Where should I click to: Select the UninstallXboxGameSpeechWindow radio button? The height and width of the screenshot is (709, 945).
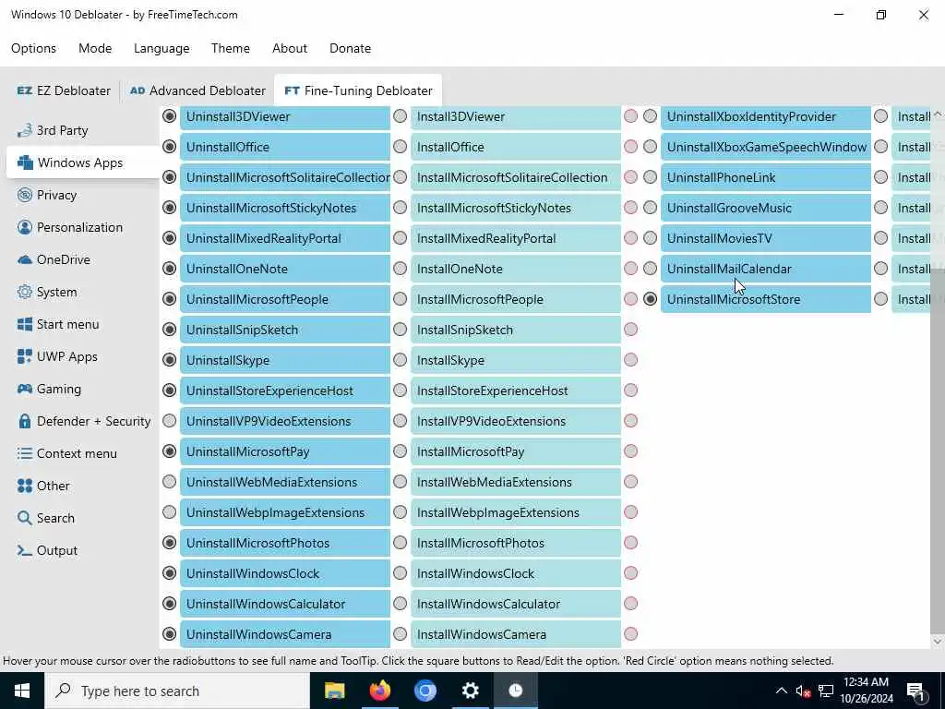point(651,146)
